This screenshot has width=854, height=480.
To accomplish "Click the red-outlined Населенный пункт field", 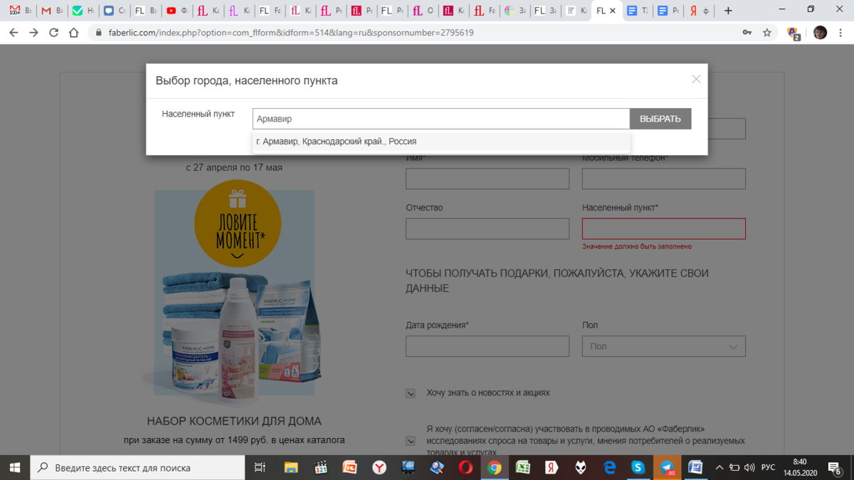I will 664,228.
